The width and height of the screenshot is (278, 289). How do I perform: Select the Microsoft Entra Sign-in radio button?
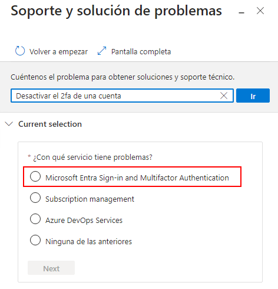35,176
